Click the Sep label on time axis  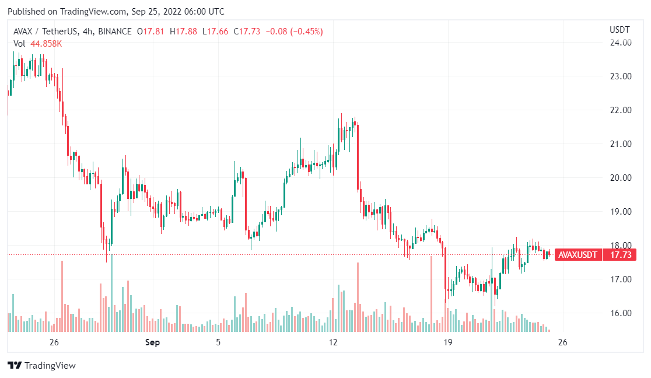coord(153,342)
